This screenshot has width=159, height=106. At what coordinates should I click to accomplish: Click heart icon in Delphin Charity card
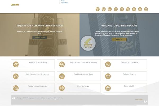pyautogui.click(x=108, y=76)
